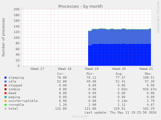Click the stopped legend color swatch
The width and height of the screenshot is (161, 120).
pyautogui.click(x=6, y=85)
